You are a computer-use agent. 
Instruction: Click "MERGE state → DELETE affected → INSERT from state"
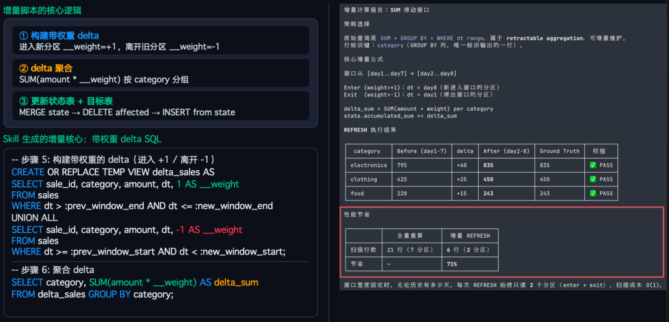pyautogui.click(x=127, y=113)
